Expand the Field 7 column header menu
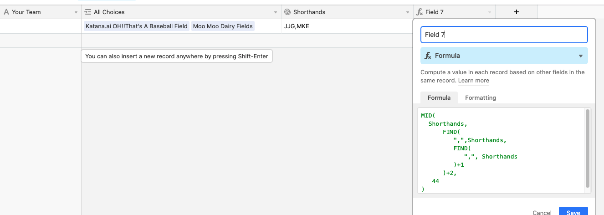The width and height of the screenshot is (604, 215). [x=490, y=13]
